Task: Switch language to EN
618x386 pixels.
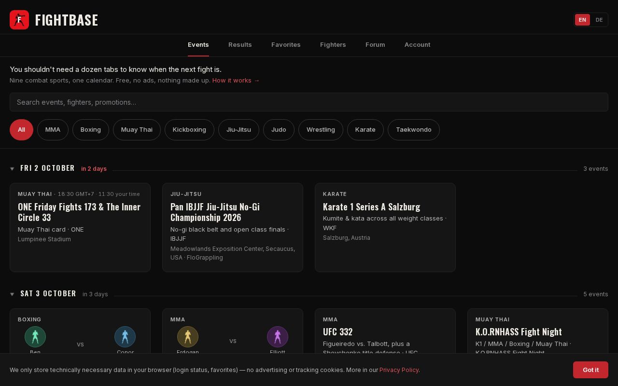Action: tap(582, 20)
